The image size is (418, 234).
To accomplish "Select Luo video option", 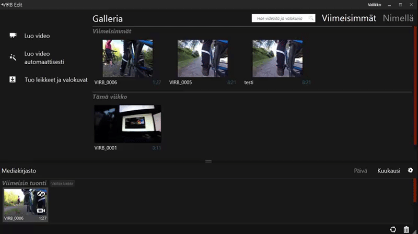I will pos(37,36).
